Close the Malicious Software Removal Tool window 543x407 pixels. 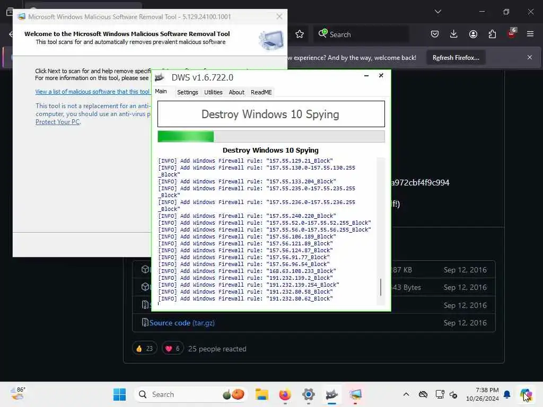pyautogui.click(x=279, y=16)
